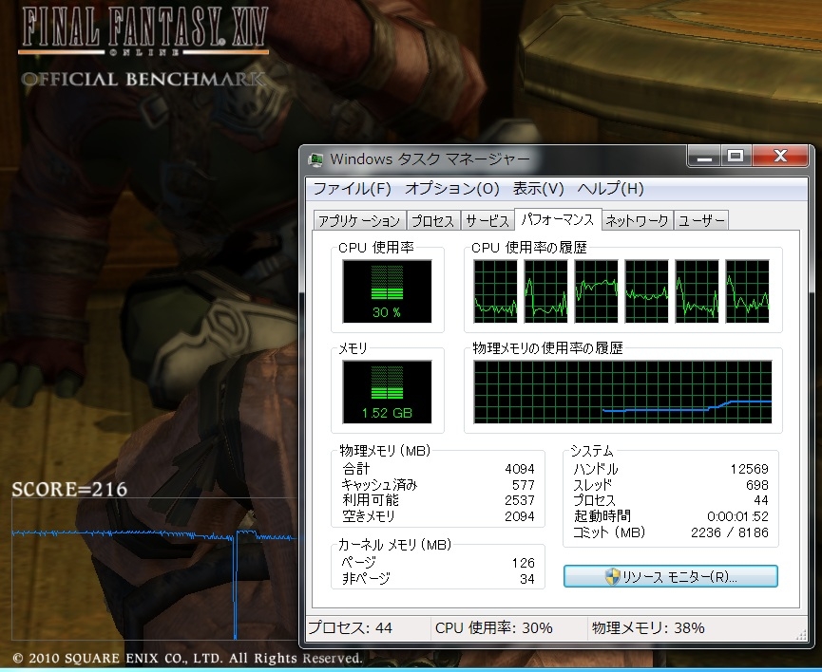The image size is (822, 672).
Task: Switch to the プロセス tab
Action: click(x=432, y=220)
